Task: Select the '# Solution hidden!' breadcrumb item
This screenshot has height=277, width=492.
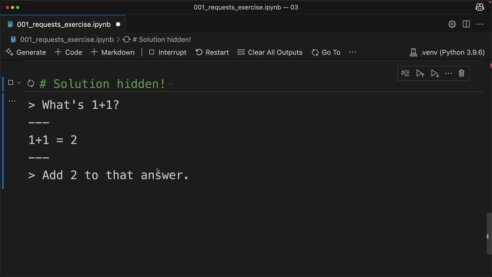Action: click(x=161, y=39)
